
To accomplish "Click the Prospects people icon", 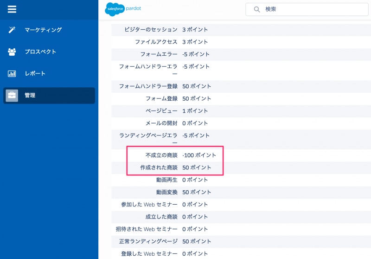I will coord(12,52).
